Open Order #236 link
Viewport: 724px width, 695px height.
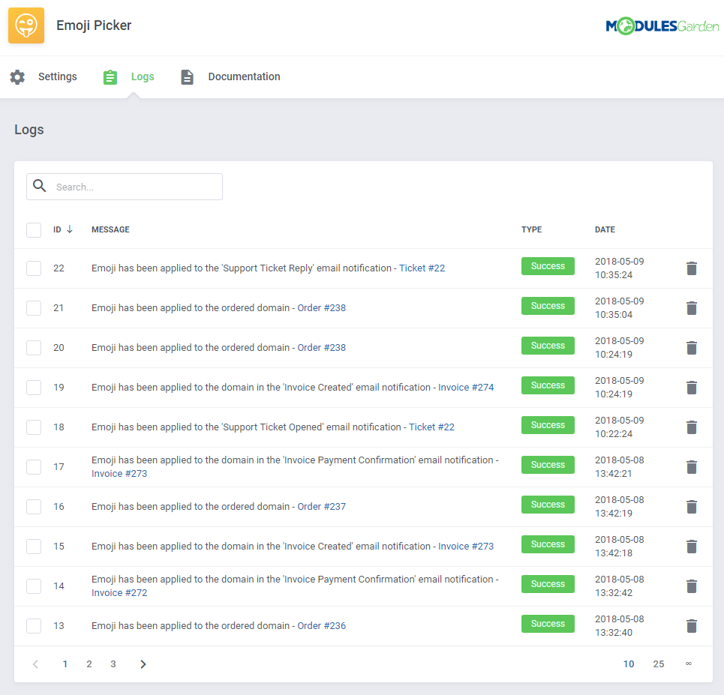321,626
